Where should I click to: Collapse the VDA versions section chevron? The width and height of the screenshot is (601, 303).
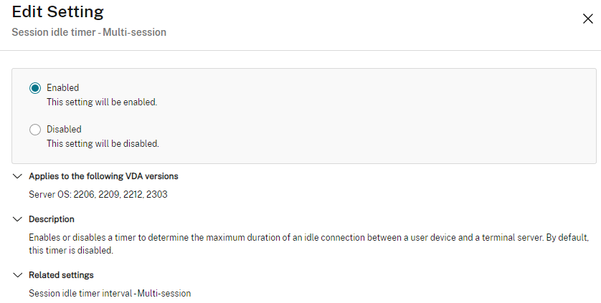pos(17,176)
